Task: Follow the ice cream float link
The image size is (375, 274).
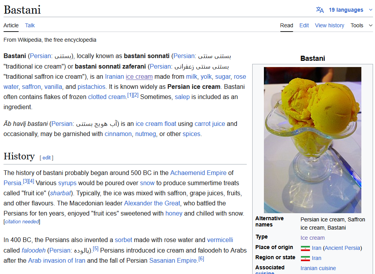Action: coord(156,124)
